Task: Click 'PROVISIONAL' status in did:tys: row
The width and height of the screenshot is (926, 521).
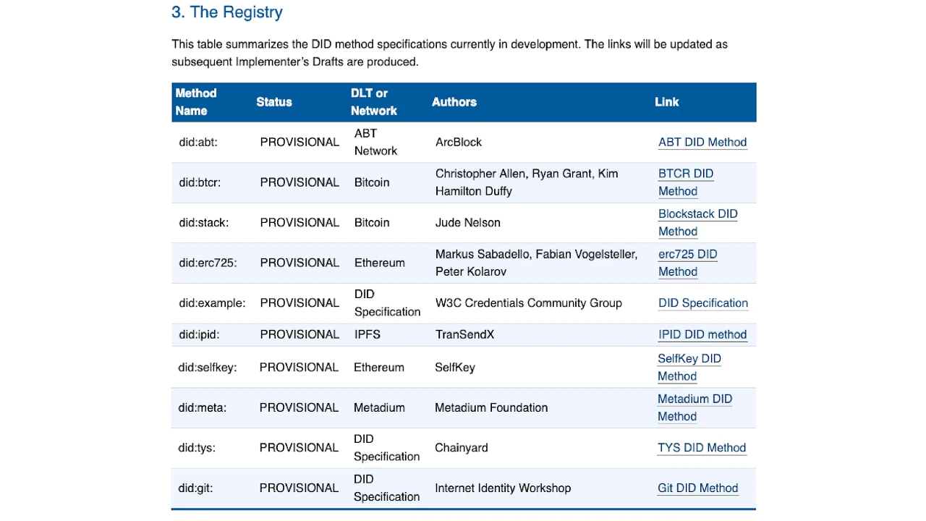Action: (x=299, y=448)
